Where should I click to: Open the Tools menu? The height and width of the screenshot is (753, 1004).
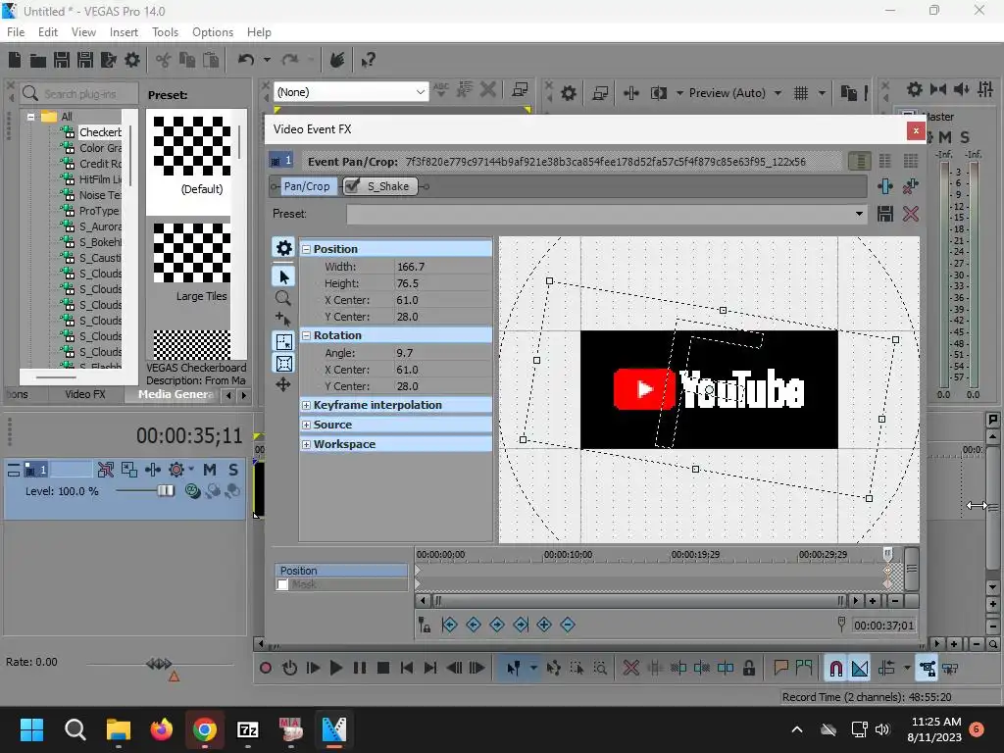(x=165, y=32)
